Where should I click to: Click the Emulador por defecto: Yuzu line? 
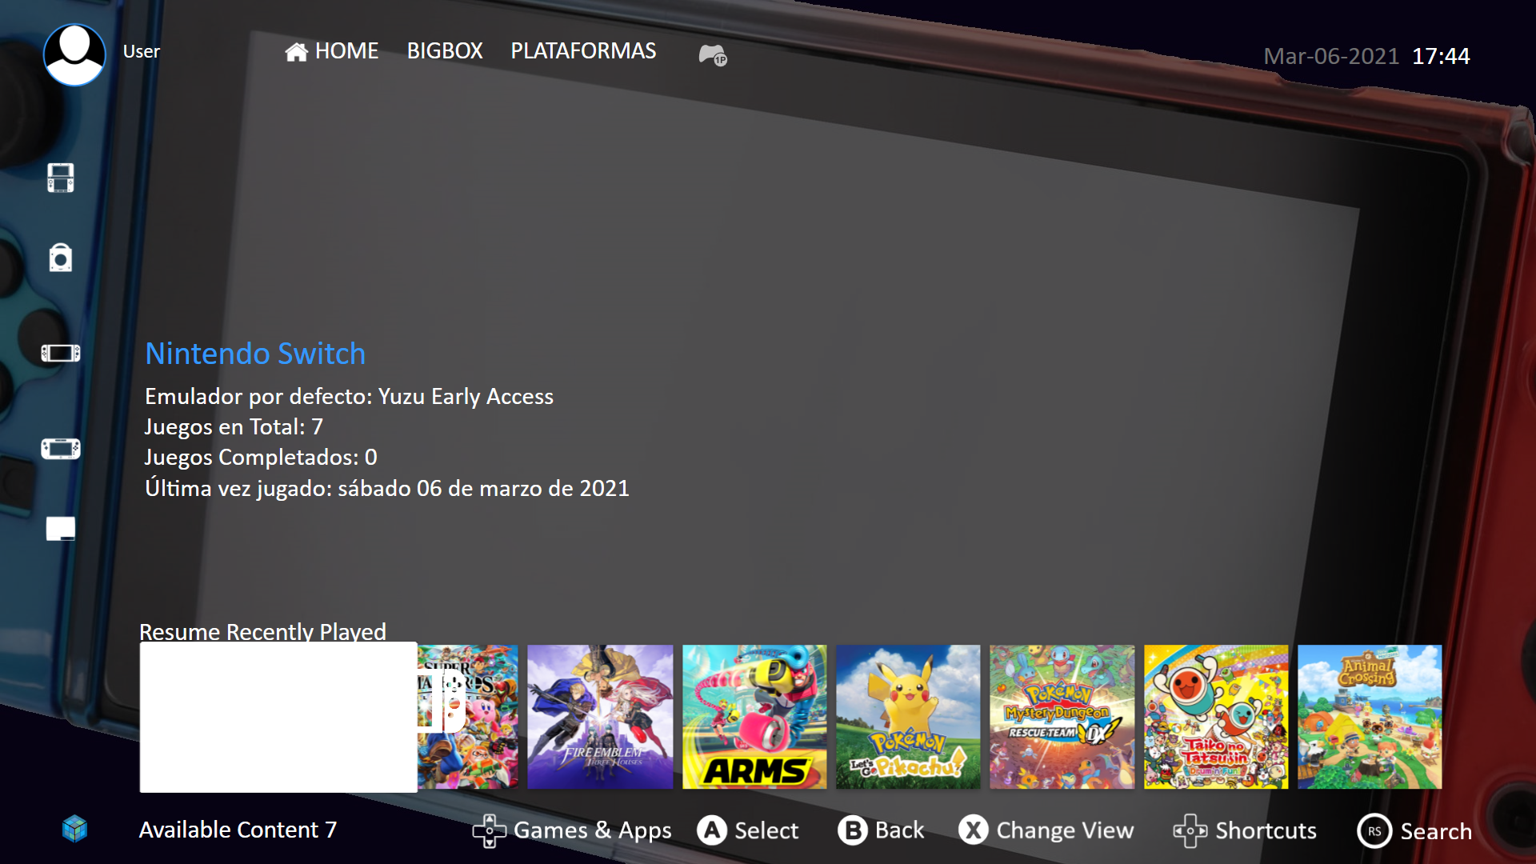click(349, 397)
